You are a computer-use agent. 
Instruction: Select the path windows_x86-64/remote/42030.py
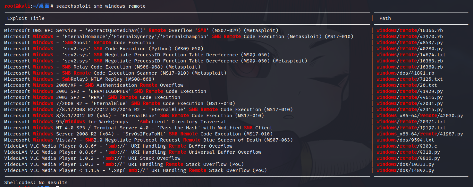[420, 116]
